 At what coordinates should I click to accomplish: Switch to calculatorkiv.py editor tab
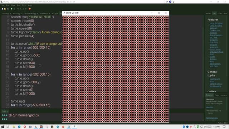(30, 14)
